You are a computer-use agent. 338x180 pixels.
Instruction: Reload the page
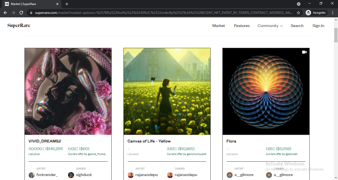[x=21, y=13]
